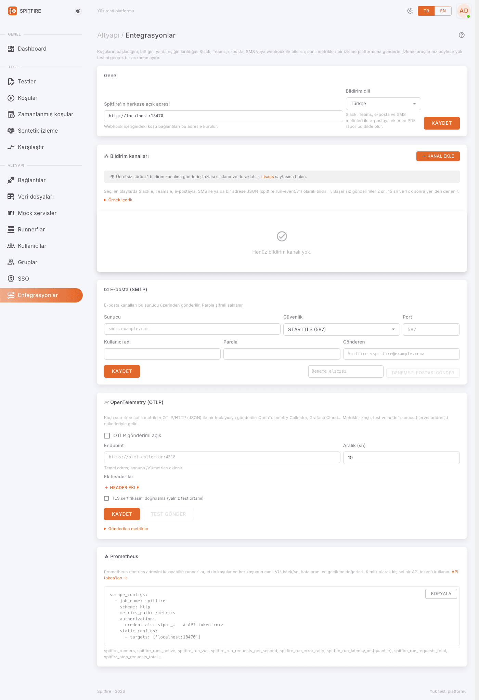This screenshot has height=700, width=479.
Task: Open the Güvenlik STARTTLS dropdown
Action: [341, 329]
